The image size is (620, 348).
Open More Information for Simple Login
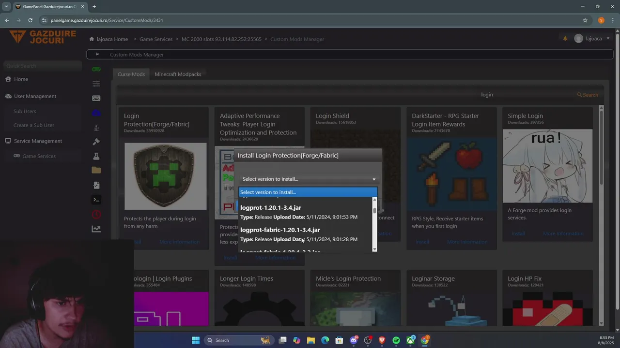point(563,233)
